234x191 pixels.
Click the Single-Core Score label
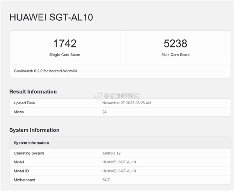click(65, 55)
